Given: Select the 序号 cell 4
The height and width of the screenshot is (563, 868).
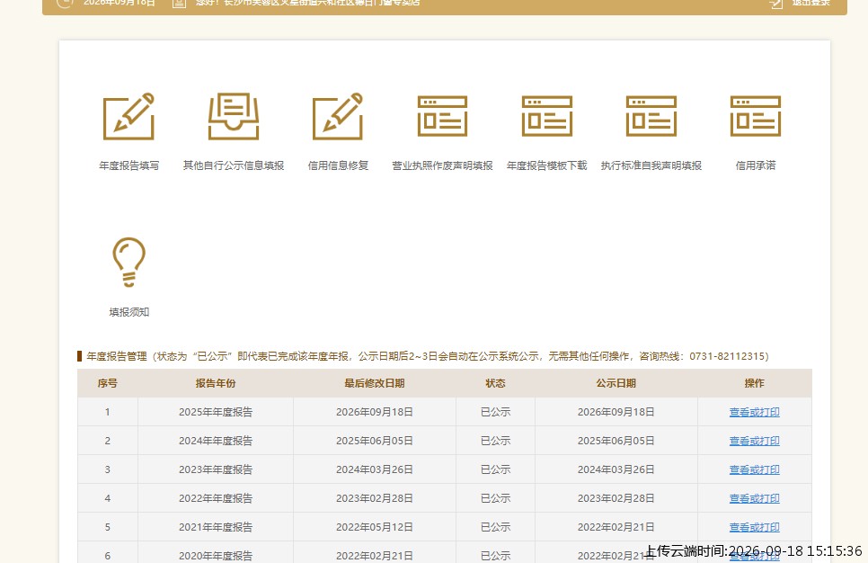Looking at the screenshot, I should coord(108,498).
